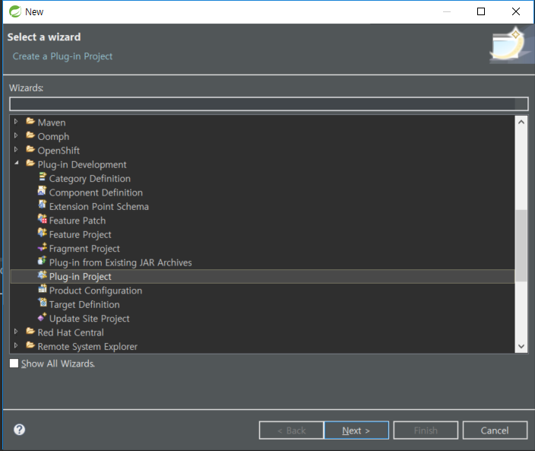Click the Feature Project icon
The image size is (535, 451).
point(43,233)
